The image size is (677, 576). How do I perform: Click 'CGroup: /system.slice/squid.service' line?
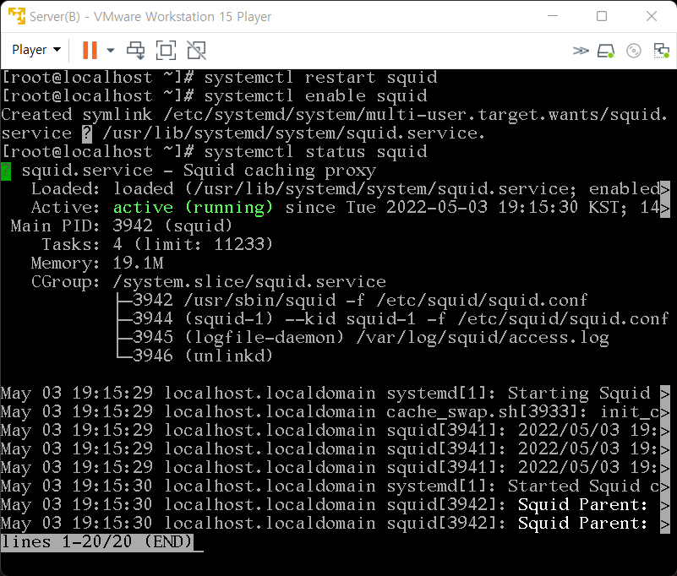(x=209, y=282)
